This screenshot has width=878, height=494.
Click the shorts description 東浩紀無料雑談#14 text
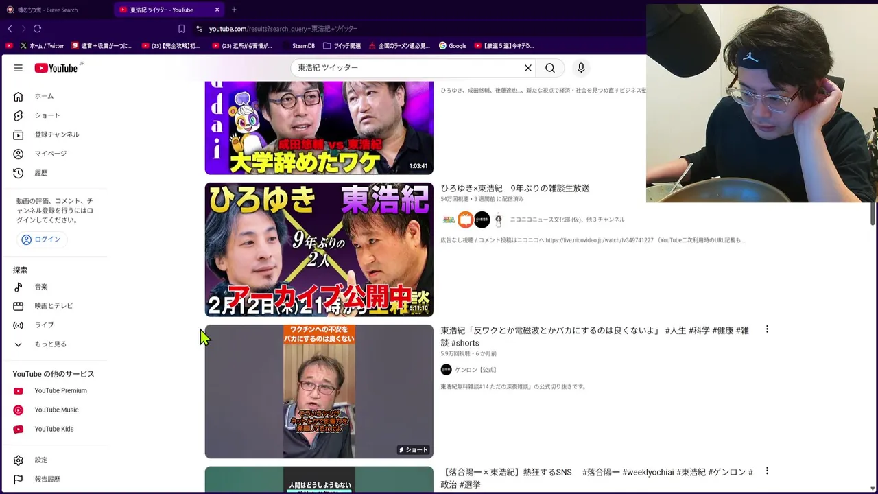click(x=513, y=387)
